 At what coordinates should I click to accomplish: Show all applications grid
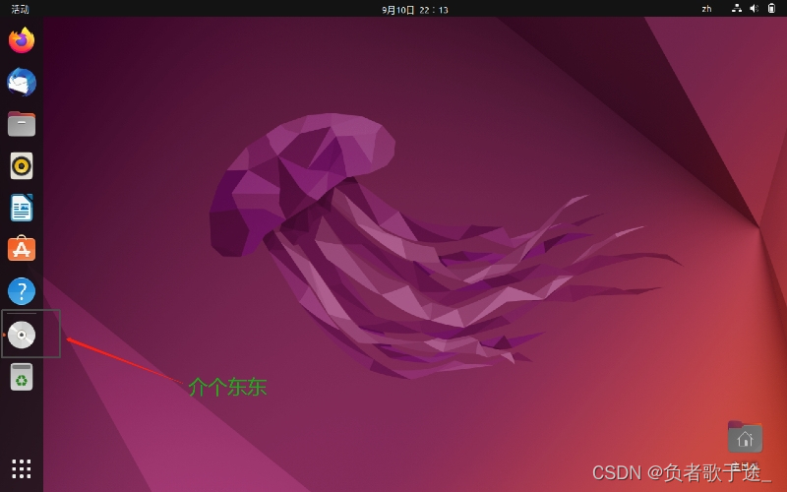22,469
